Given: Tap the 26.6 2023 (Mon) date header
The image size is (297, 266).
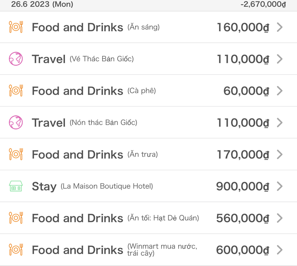Looking at the screenshot, I should (42, 4).
